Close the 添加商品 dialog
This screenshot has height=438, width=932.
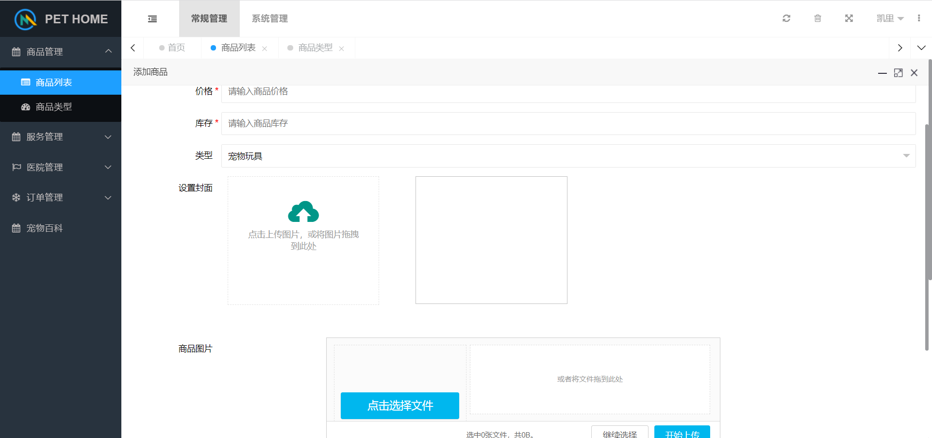pos(914,73)
